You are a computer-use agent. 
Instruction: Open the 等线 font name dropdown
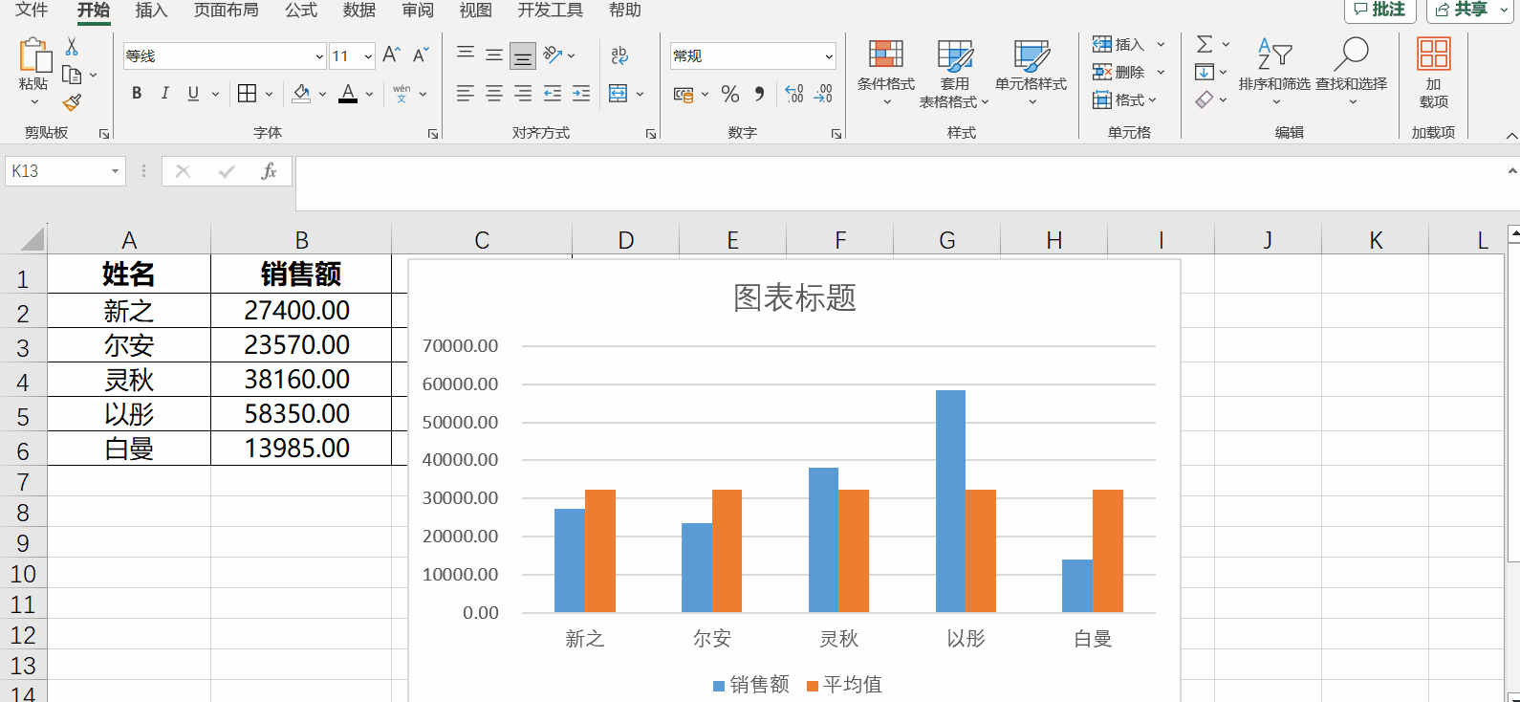click(319, 56)
